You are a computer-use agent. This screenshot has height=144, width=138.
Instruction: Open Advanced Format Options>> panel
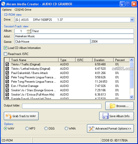[110, 128]
